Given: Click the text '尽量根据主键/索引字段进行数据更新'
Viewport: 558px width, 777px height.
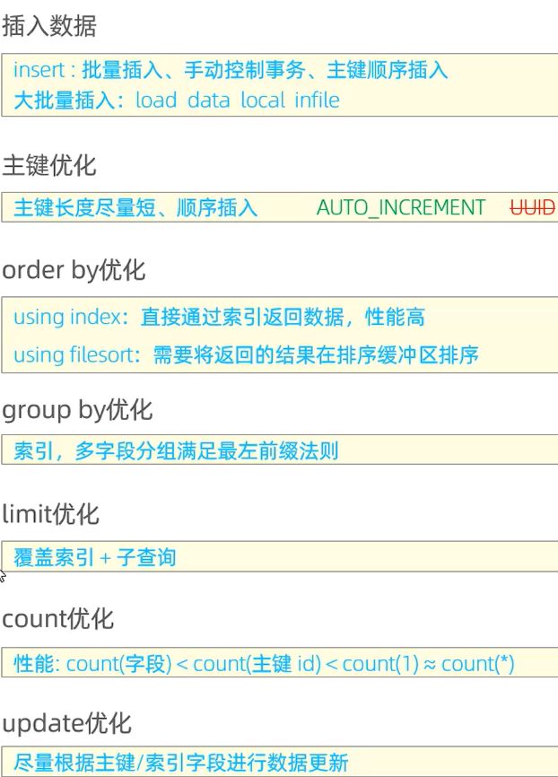Looking at the screenshot, I should [181, 763].
